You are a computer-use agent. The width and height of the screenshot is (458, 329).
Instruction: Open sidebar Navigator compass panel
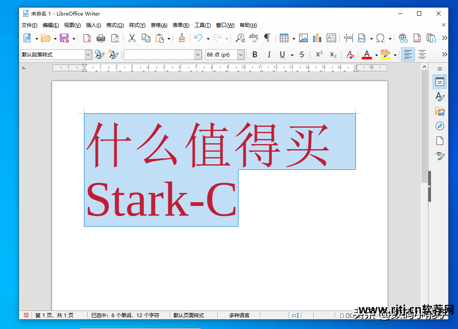(x=439, y=126)
